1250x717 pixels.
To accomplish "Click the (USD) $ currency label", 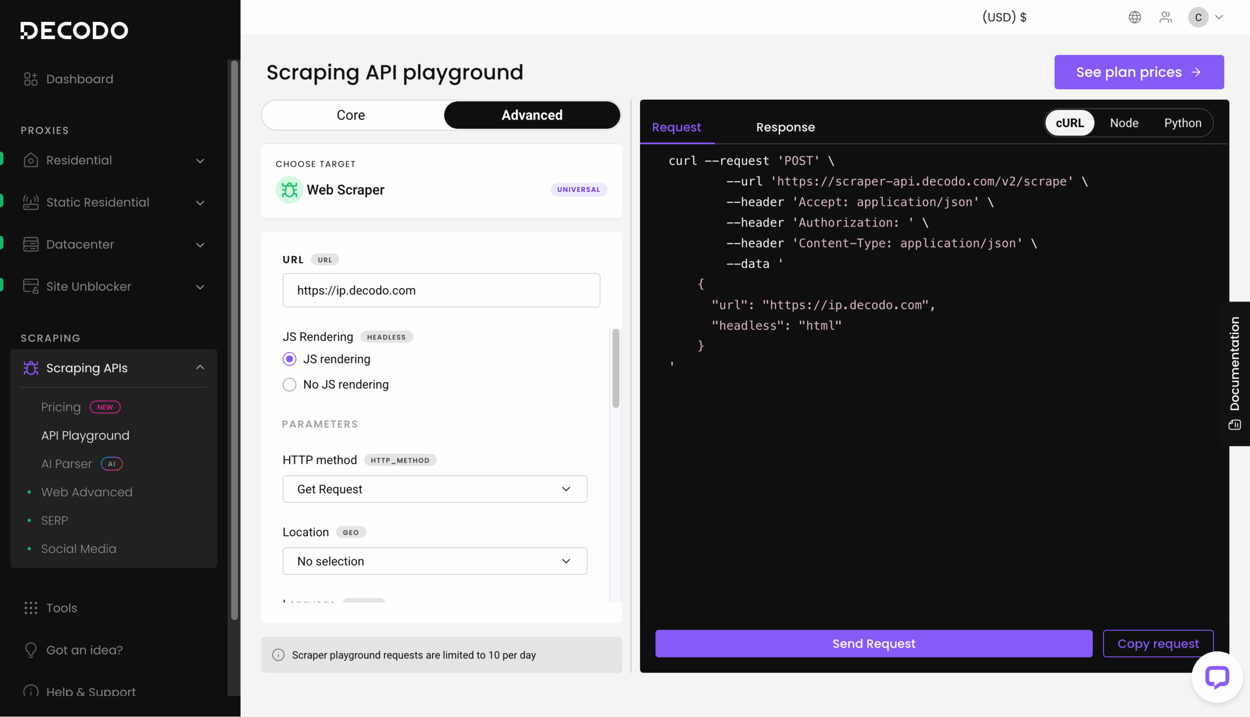I will pyautogui.click(x=1004, y=17).
